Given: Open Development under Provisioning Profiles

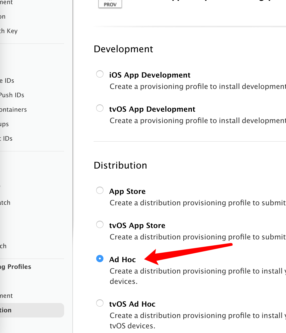Looking at the screenshot, I should point(6,296).
